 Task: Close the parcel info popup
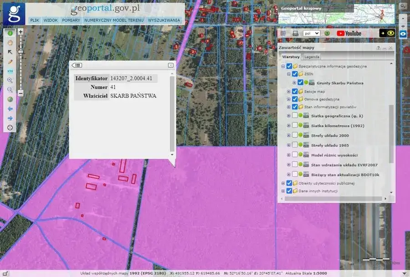click(171, 65)
